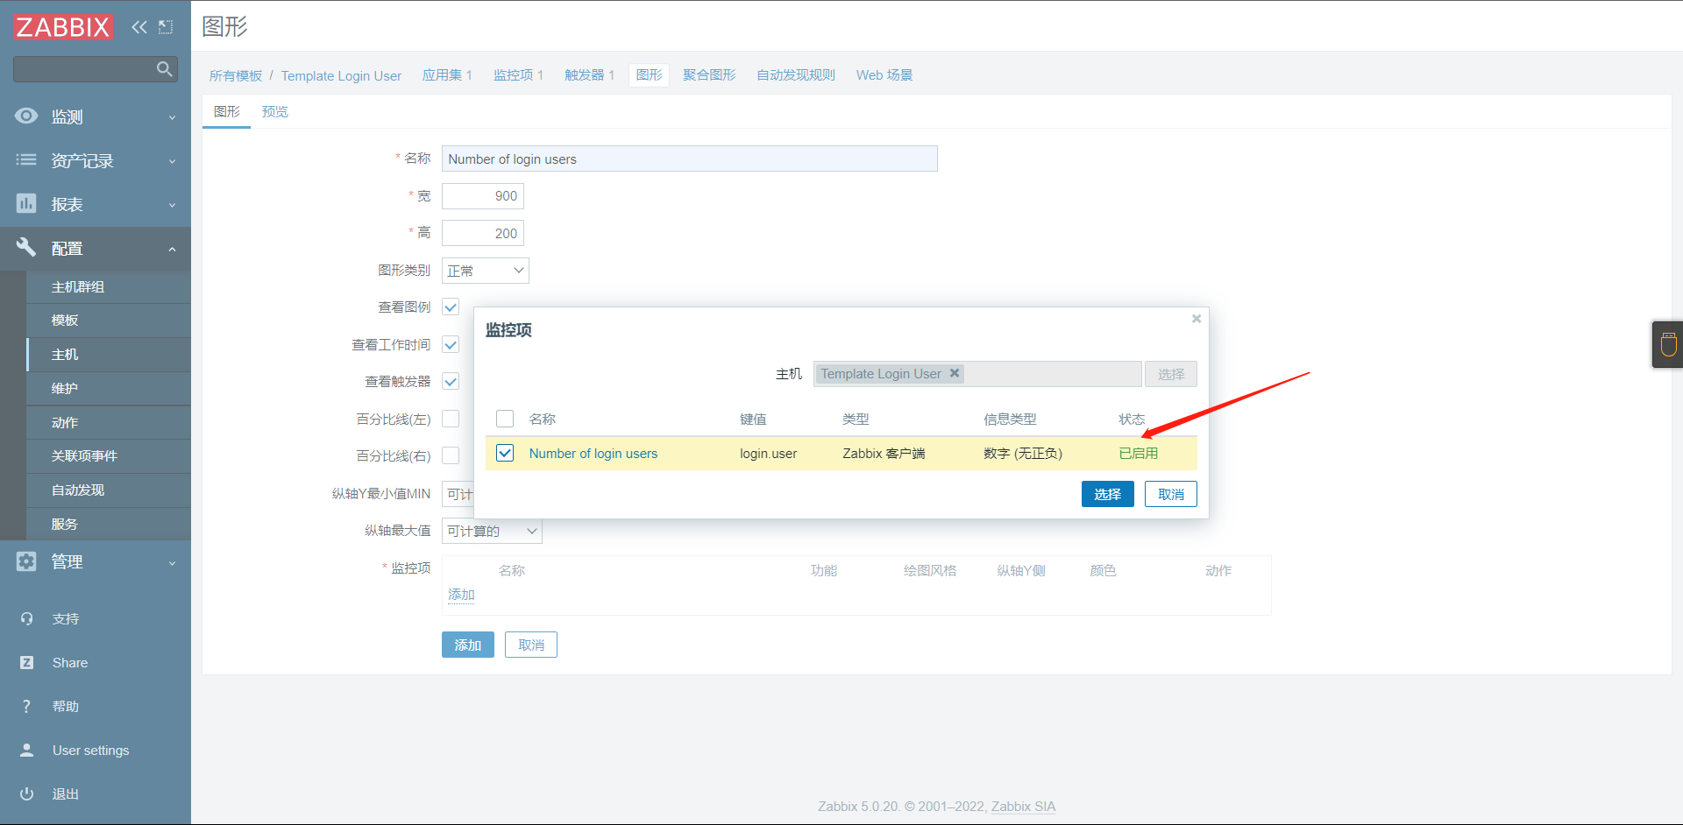
Task: Remove Template Login User host tag
Action: coord(955,373)
